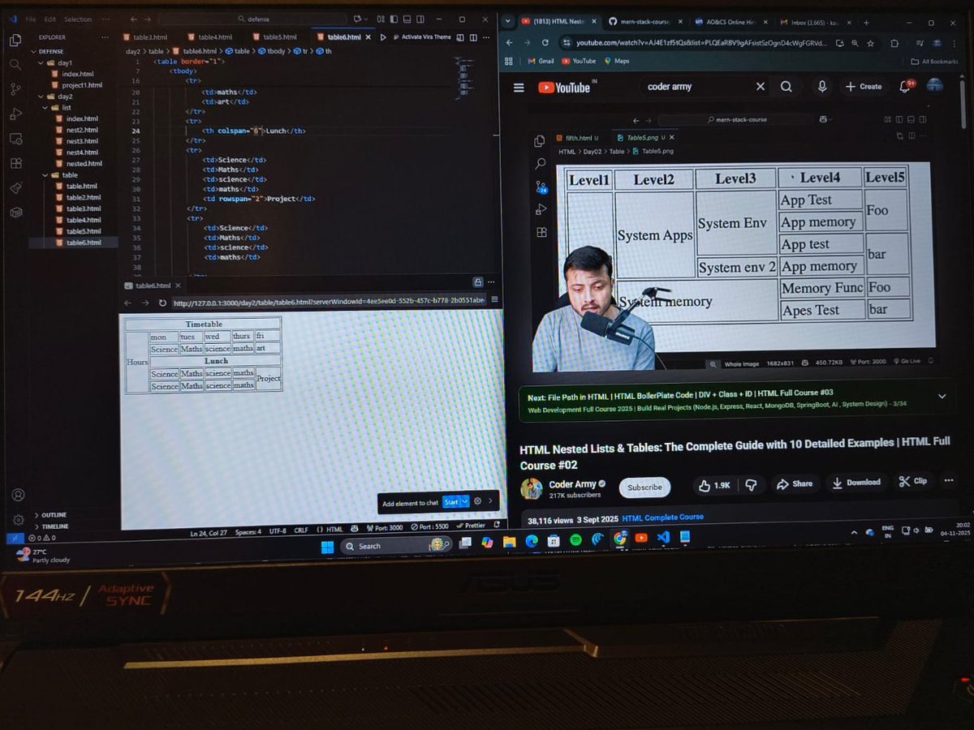Click Port: 5500 in VS Code status bar

pyautogui.click(x=431, y=527)
